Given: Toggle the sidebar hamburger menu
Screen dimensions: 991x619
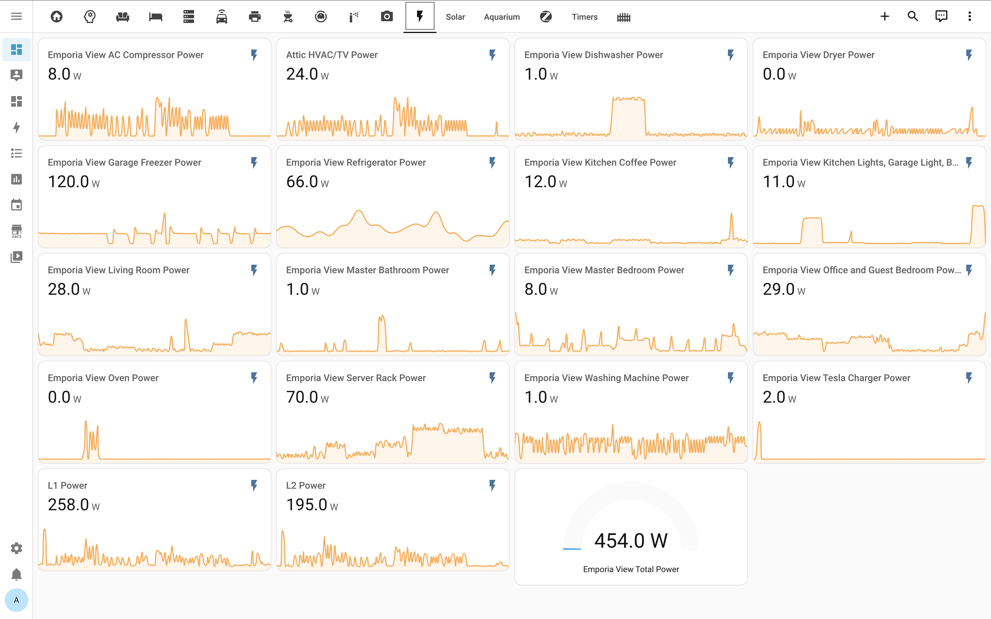Looking at the screenshot, I should click(x=17, y=17).
